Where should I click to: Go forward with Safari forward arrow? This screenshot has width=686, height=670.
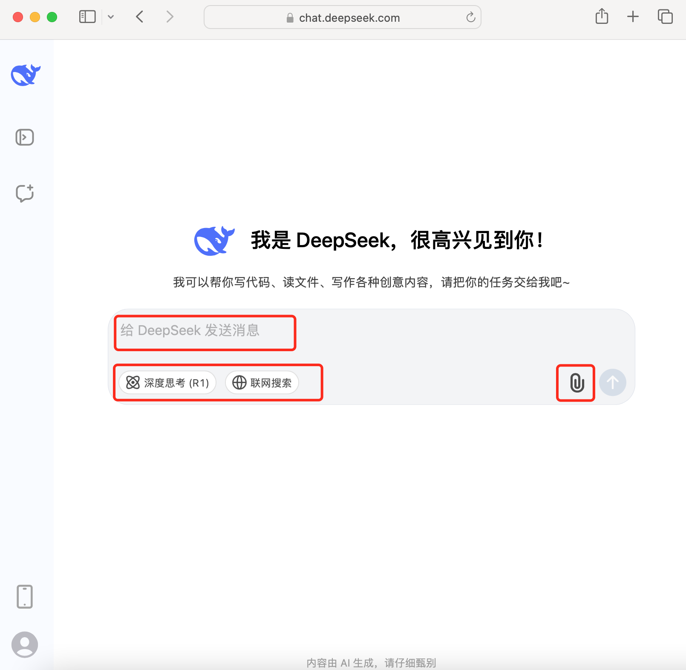click(170, 17)
